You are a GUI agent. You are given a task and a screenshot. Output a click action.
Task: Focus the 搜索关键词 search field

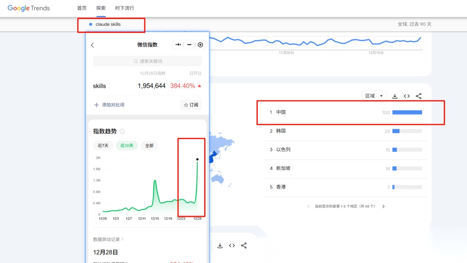tap(147, 61)
